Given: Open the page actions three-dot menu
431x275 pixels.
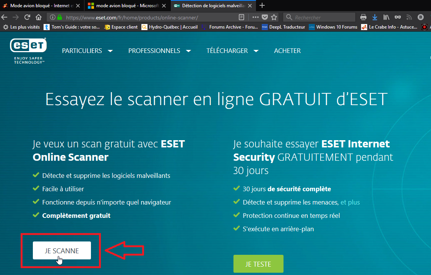Looking at the screenshot, I should point(255,17).
